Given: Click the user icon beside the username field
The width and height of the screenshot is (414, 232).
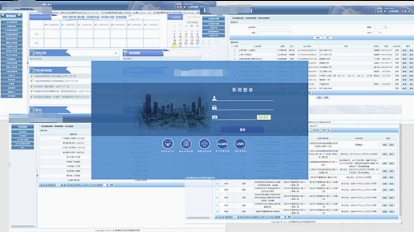Looking at the screenshot, I should pos(215,98).
